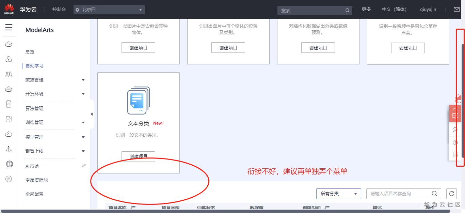Click the cloud server icon in left rail
Viewport: 465px width, 213px height.
9,44
